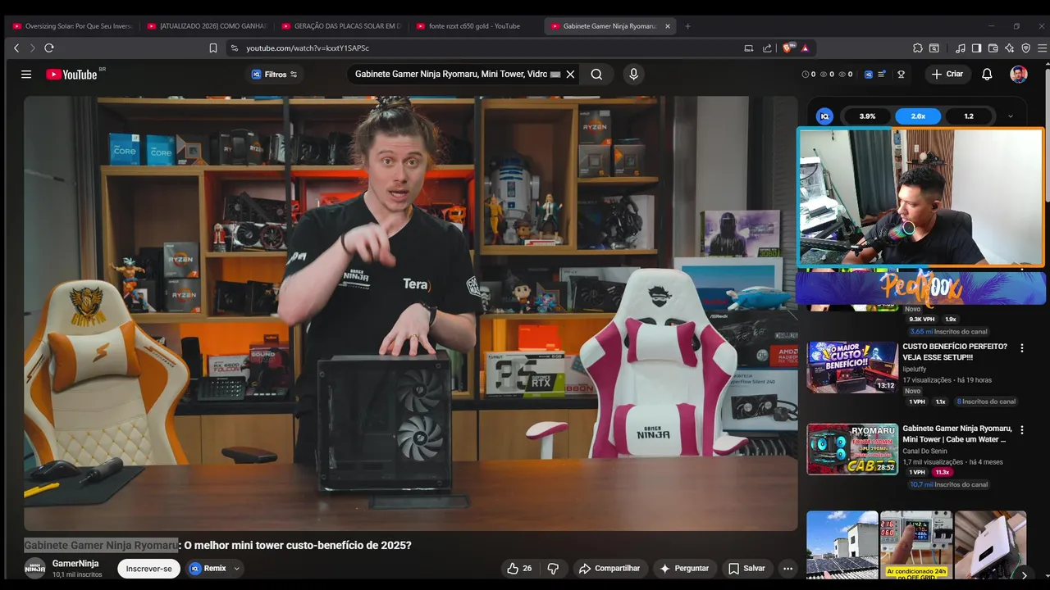Open browser extensions puzzle icon
Screen dimensions: 1050x590
pyautogui.click(x=918, y=48)
